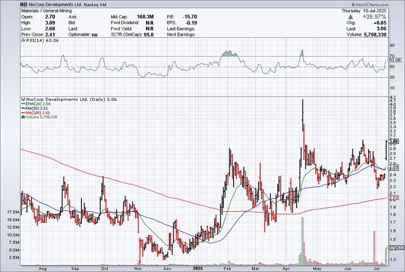Click the blue MA(50) legend line
Viewport: 405px width, 272px height.
click(x=23, y=109)
